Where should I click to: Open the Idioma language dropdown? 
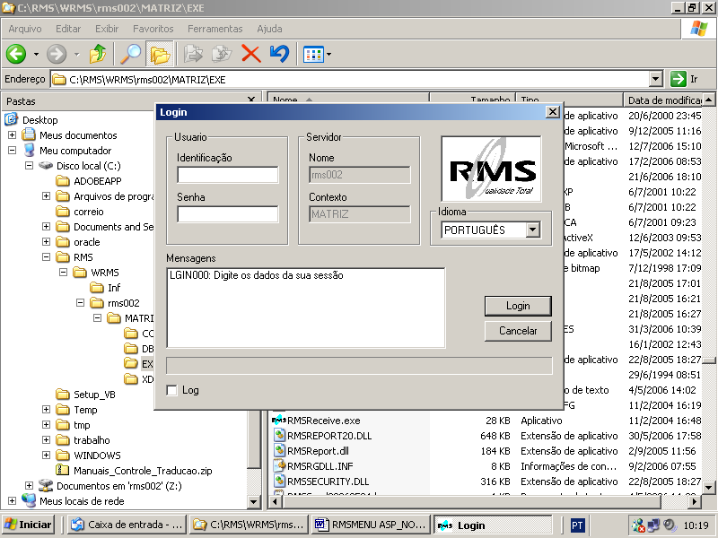[532, 230]
